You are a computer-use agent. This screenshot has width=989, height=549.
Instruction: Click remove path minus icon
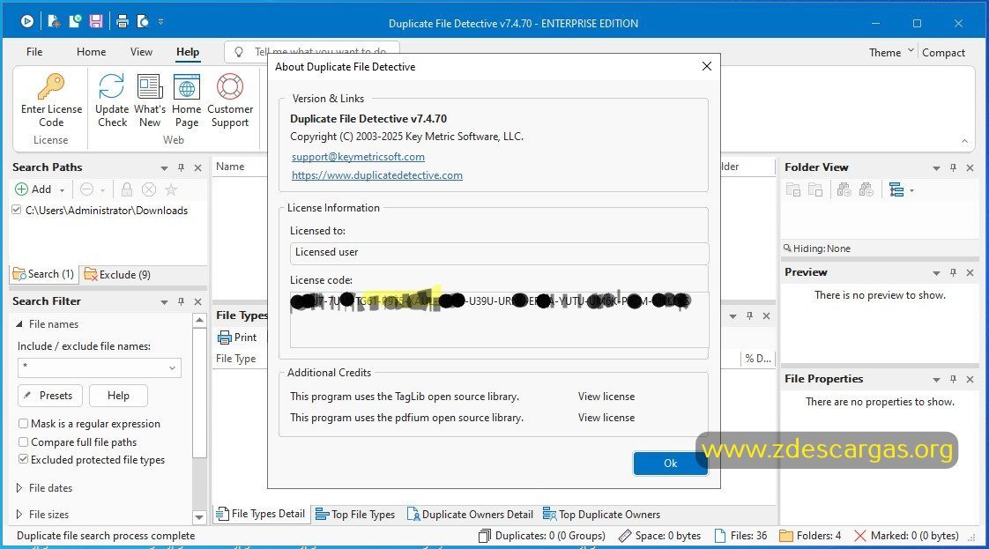(87, 189)
